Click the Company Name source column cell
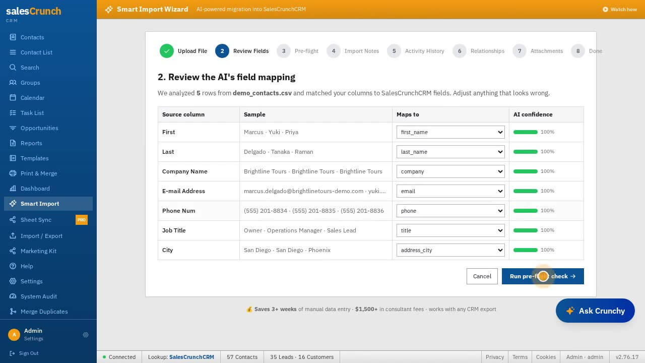Viewport: 645px width, 363px height. 199,171
